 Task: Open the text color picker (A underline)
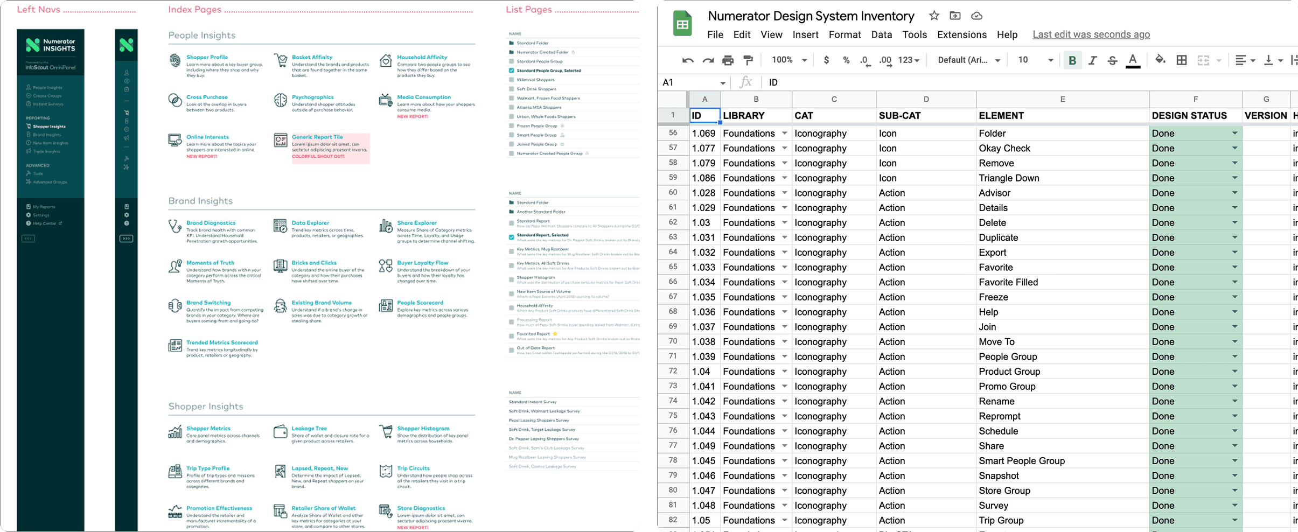tap(1133, 60)
